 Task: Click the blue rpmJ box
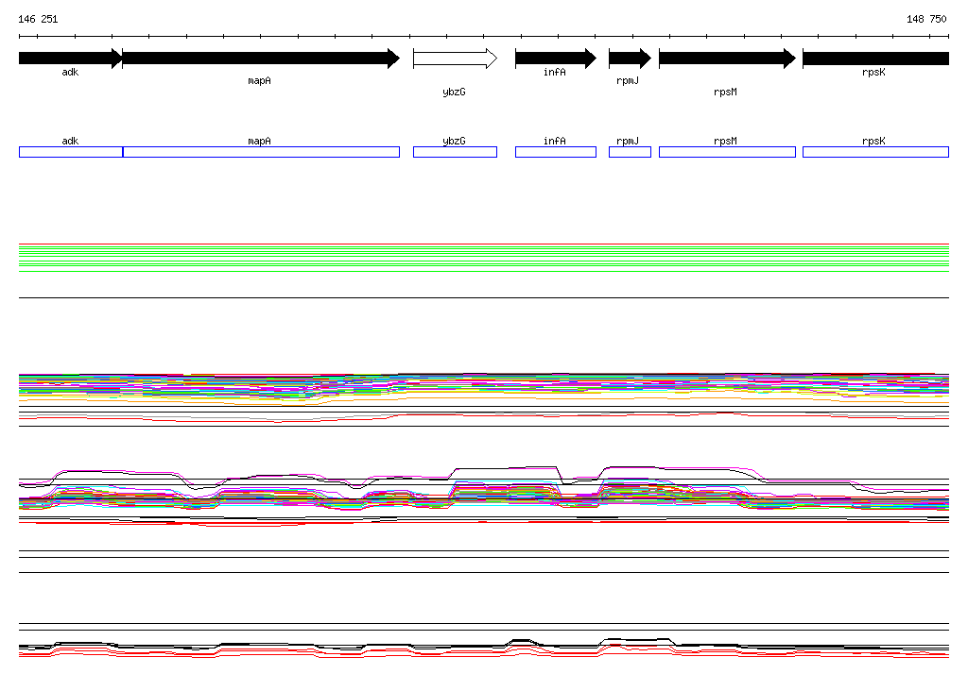click(x=630, y=152)
